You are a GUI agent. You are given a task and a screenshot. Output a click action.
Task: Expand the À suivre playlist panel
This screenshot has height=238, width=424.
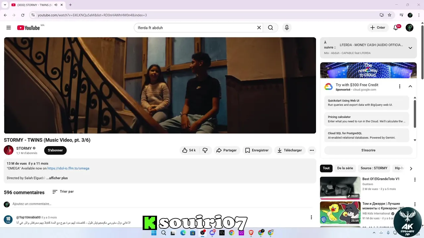click(x=410, y=48)
